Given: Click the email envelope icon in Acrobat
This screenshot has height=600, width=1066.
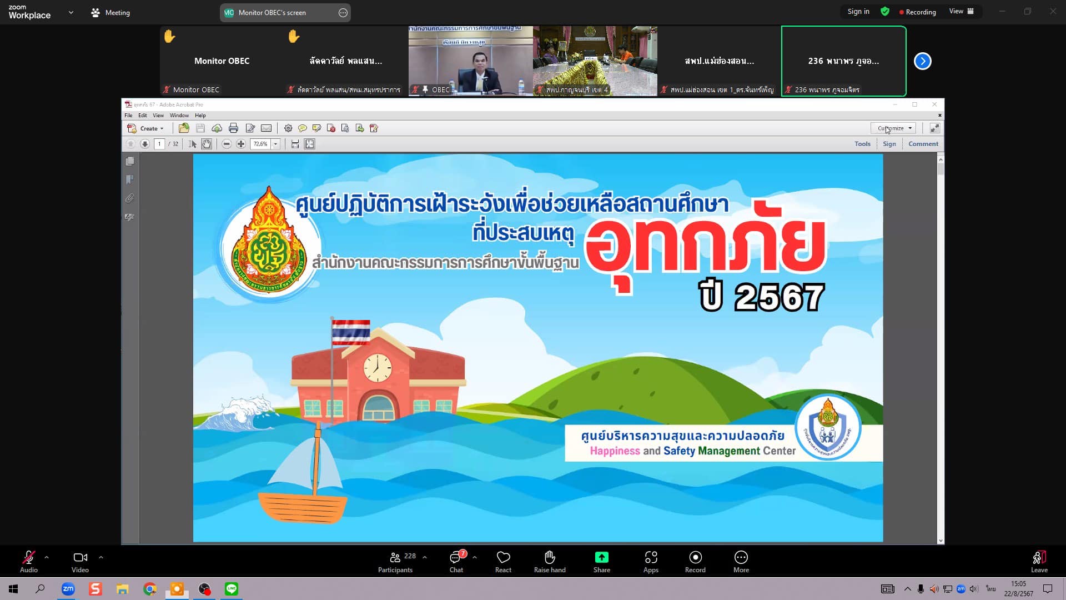Looking at the screenshot, I should (266, 128).
